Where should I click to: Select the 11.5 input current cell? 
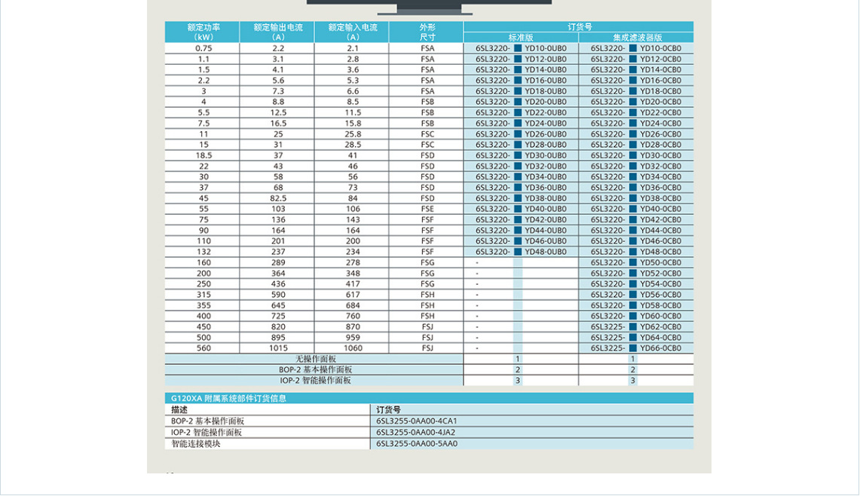coord(353,112)
